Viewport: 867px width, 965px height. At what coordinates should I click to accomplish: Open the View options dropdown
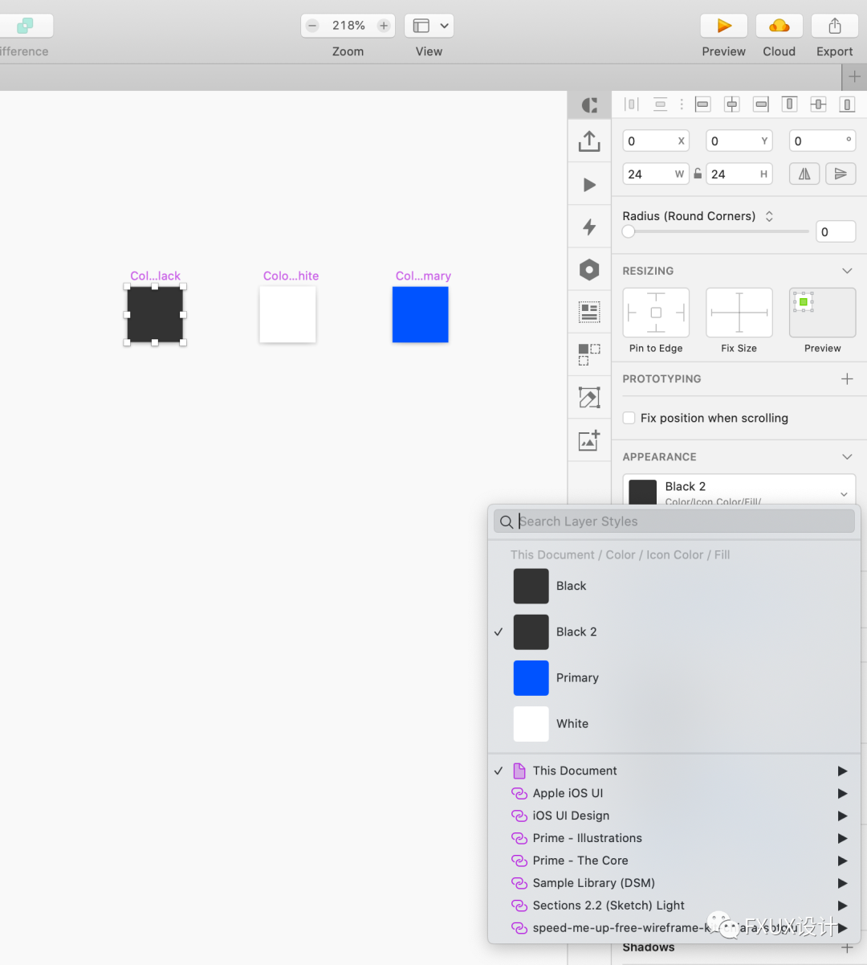pos(429,26)
